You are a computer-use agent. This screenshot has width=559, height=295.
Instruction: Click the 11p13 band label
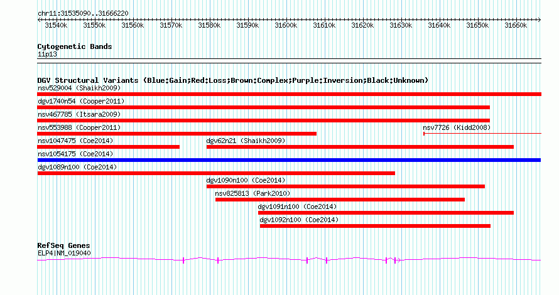47,55
